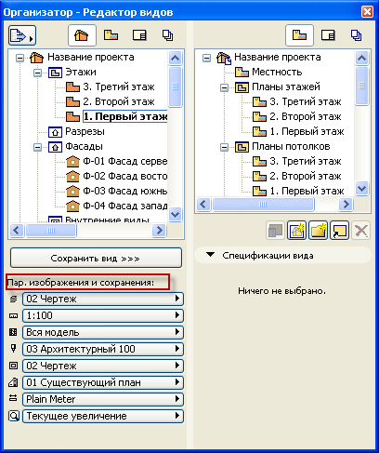Select 1. Первый этаж under Планы этажей

click(x=298, y=131)
